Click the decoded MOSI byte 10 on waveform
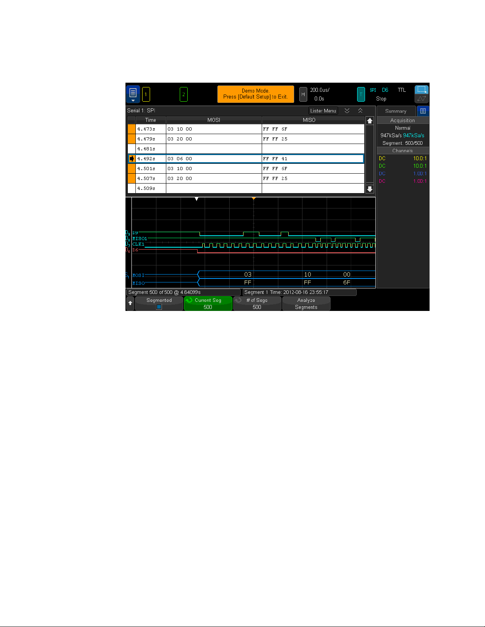 [x=308, y=275]
